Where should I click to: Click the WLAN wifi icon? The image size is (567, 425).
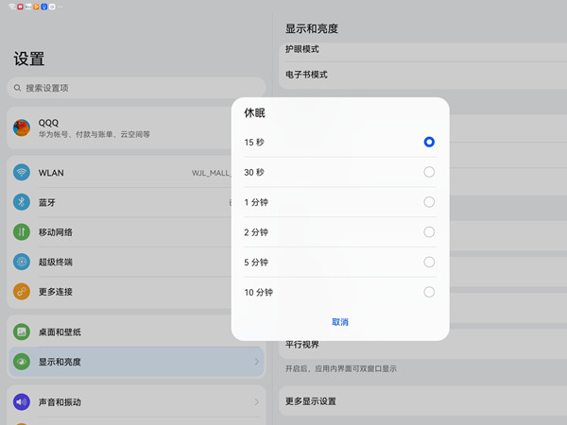[22, 173]
